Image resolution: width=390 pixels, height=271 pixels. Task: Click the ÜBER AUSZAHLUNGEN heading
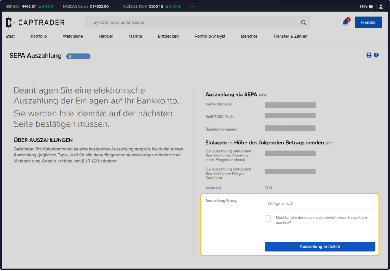click(43, 140)
